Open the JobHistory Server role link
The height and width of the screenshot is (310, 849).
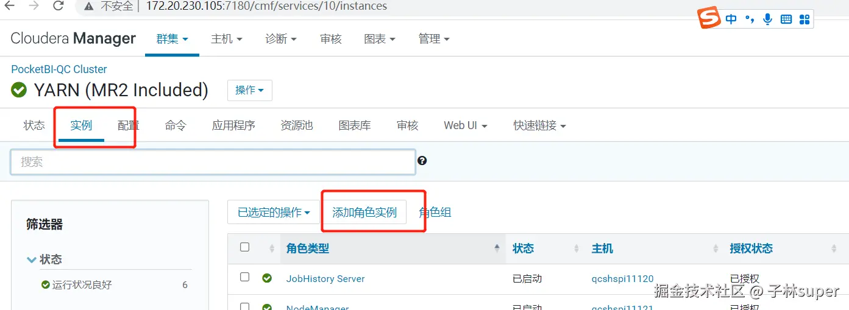tap(325, 279)
